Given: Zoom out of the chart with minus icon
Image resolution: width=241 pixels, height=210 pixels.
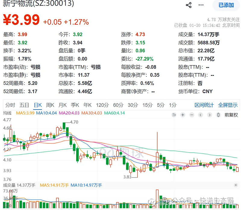Looking at the screenshot, I should coord(192,115).
